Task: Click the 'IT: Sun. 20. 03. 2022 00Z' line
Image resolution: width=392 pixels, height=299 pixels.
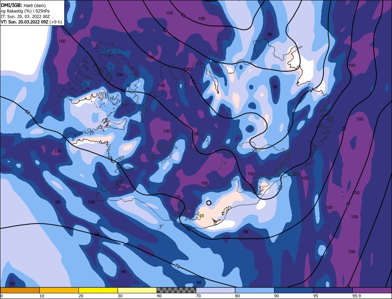Action: pos(25,16)
